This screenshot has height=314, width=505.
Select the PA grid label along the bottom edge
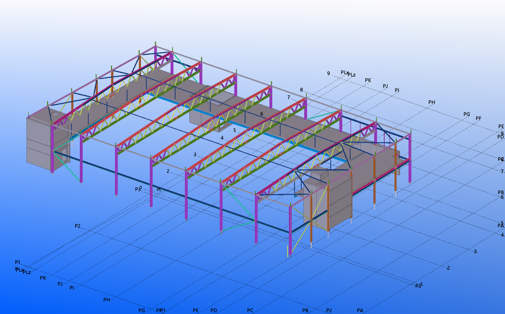tap(360, 310)
